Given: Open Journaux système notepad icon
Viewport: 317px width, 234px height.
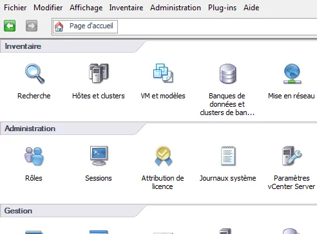Looking at the screenshot, I should click(228, 156).
